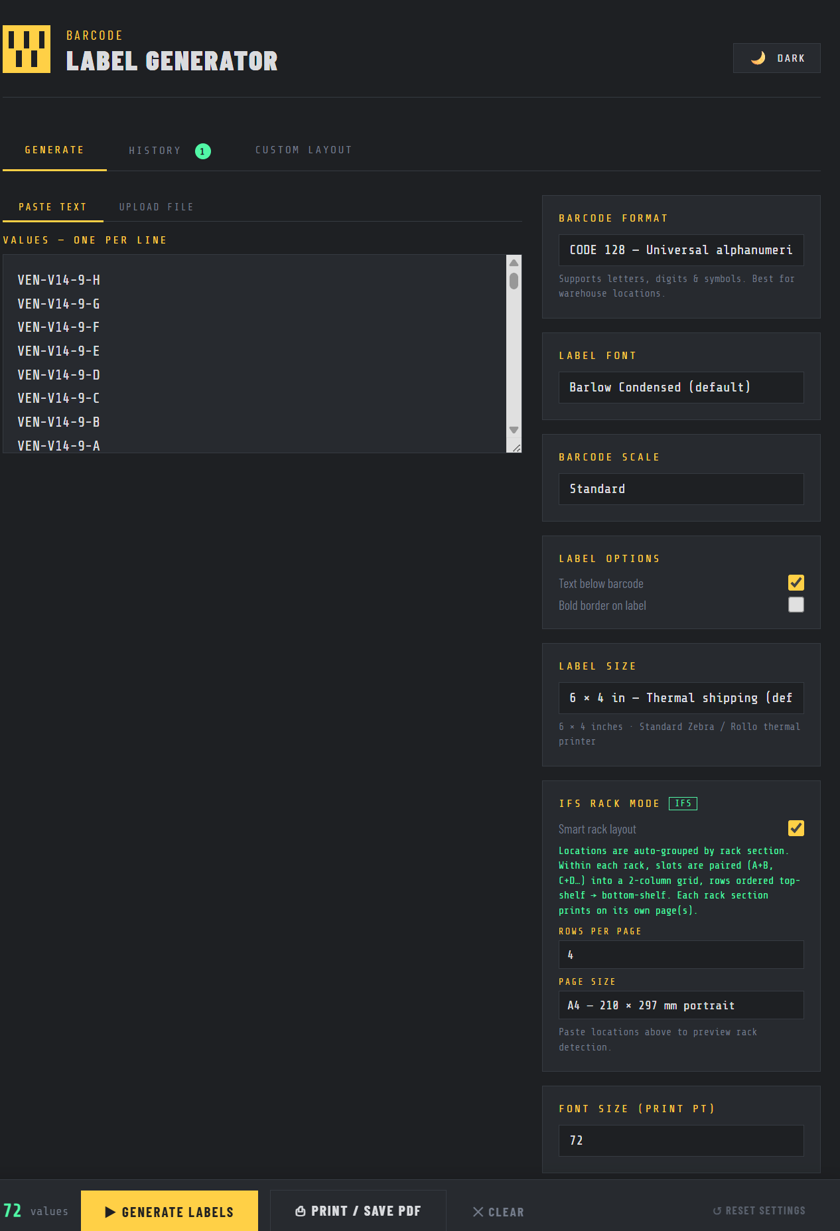Click the green IFS badge
This screenshot has height=1231, width=840.
pyautogui.click(x=683, y=804)
